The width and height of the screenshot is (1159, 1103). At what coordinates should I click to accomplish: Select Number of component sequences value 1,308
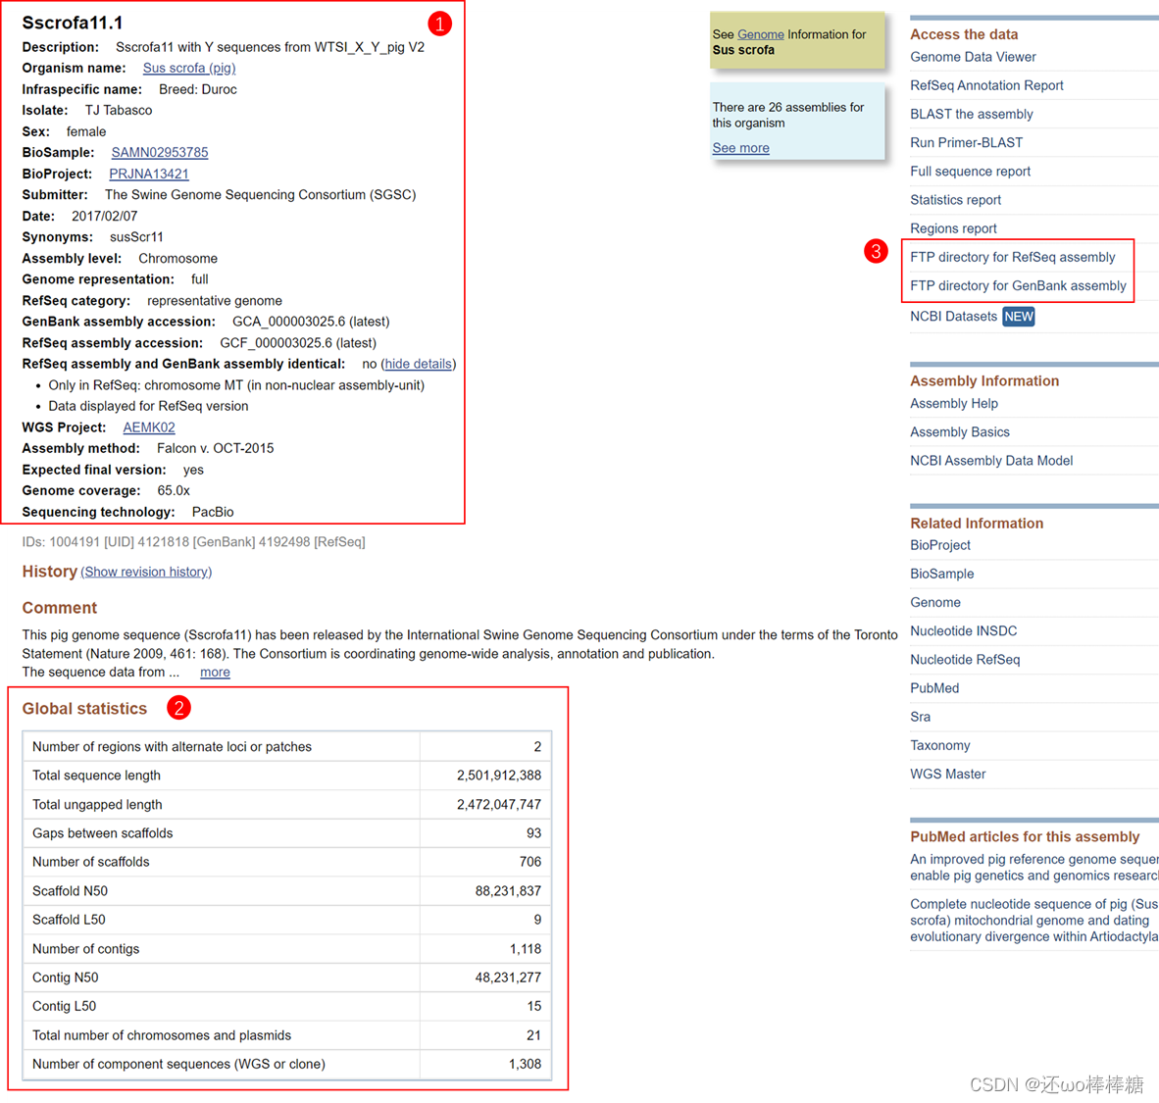pyautogui.click(x=525, y=1064)
